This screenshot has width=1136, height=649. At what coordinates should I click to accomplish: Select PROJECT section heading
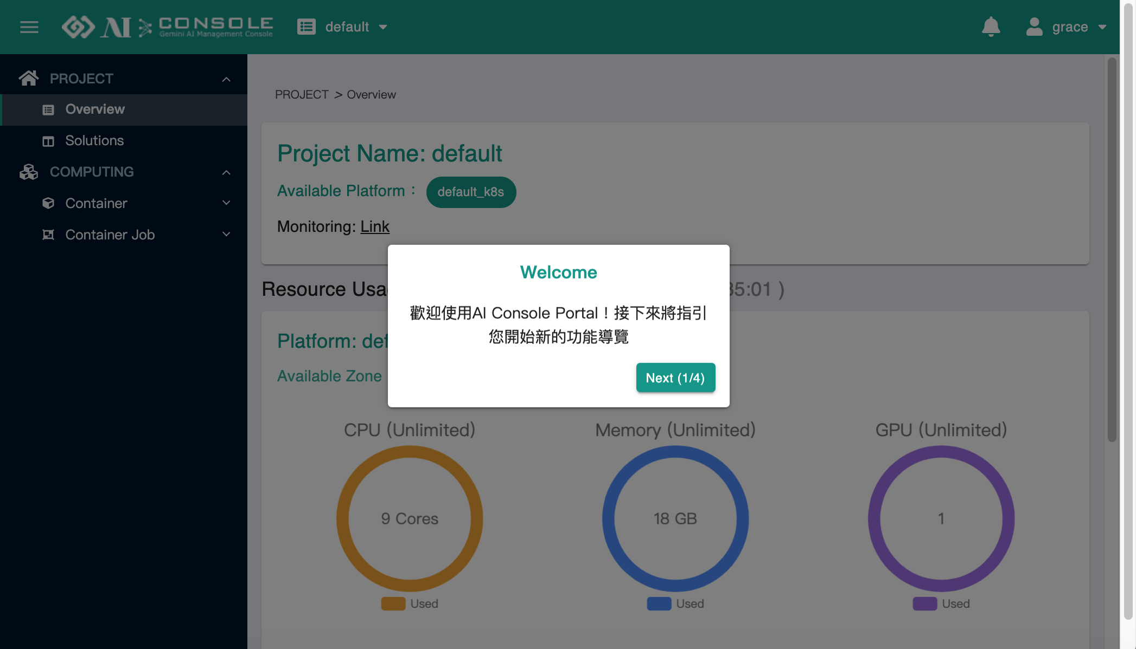[x=81, y=79]
